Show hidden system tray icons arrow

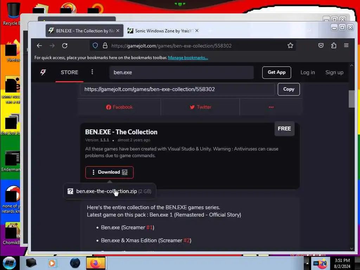tap(307, 263)
